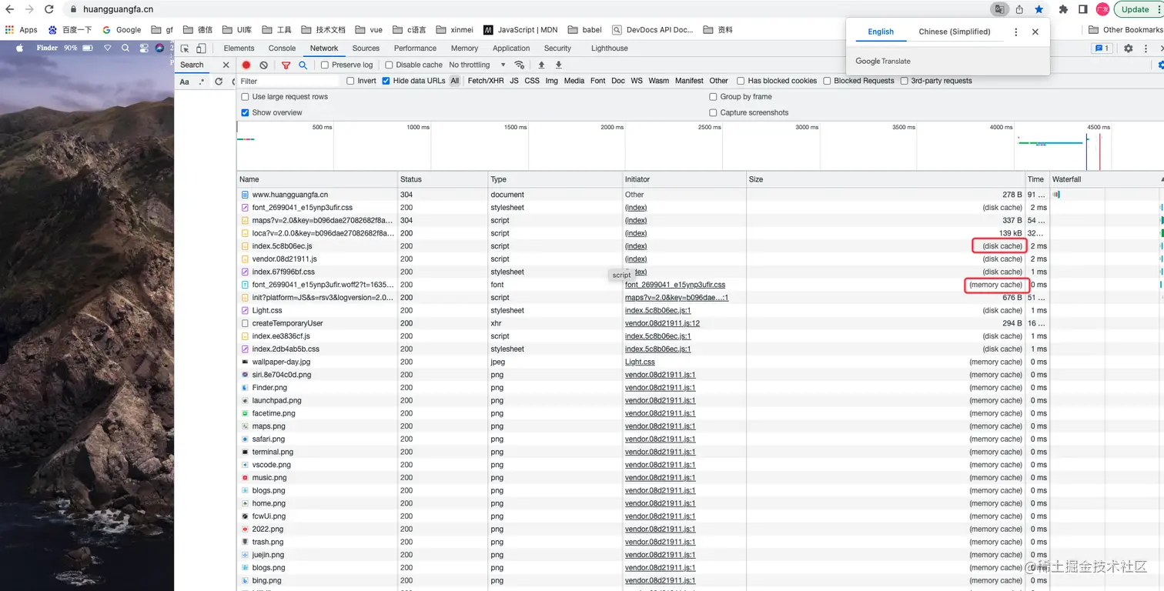The height and width of the screenshot is (591, 1164).
Task: Open Light.css initiator link
Action: click(640, 362)
